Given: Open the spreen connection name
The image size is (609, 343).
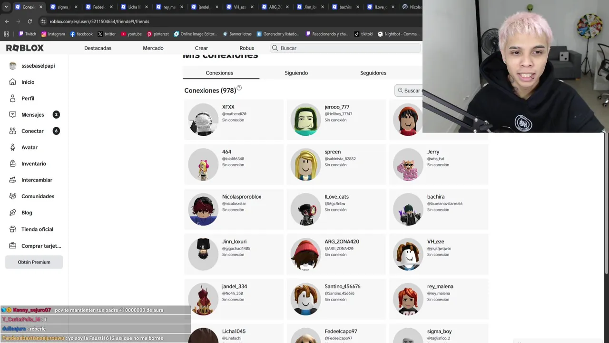Looking at the screenshot, I should tap(333, 152).
